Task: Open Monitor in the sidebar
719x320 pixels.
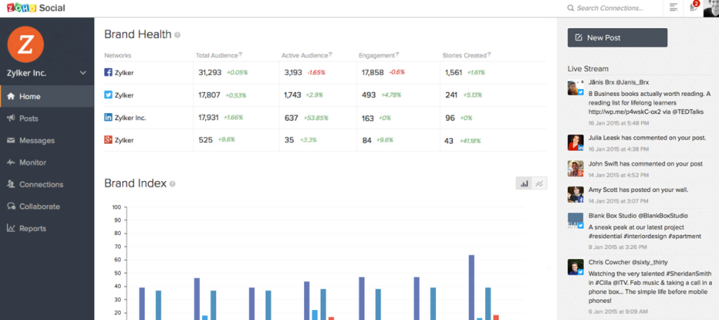Action: tap(47, 162)
